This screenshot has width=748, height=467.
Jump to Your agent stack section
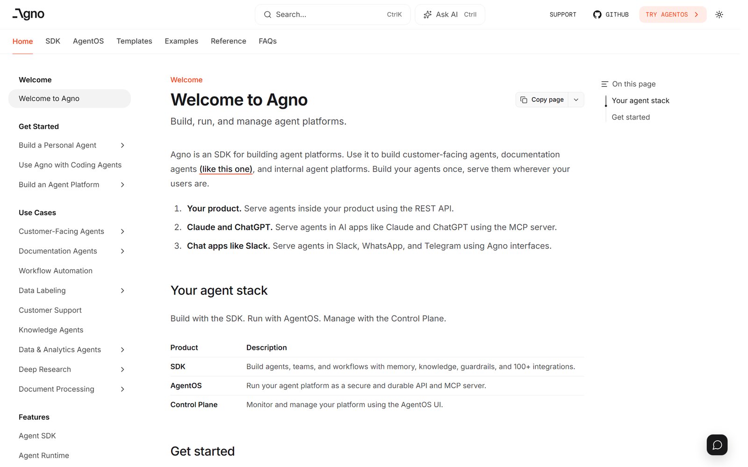[640, 100]
